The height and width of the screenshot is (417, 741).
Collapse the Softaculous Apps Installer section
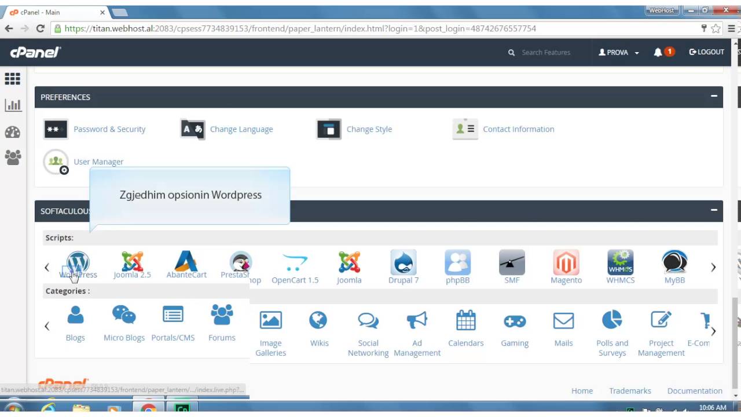714,210
